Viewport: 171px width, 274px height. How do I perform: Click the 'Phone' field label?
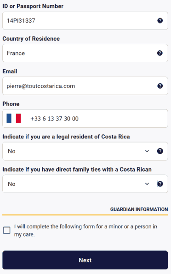11,104
